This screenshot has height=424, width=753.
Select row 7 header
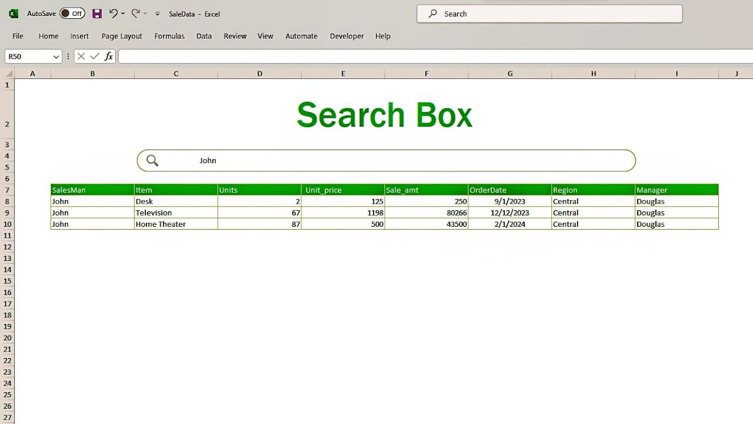(x=7, y=190)
